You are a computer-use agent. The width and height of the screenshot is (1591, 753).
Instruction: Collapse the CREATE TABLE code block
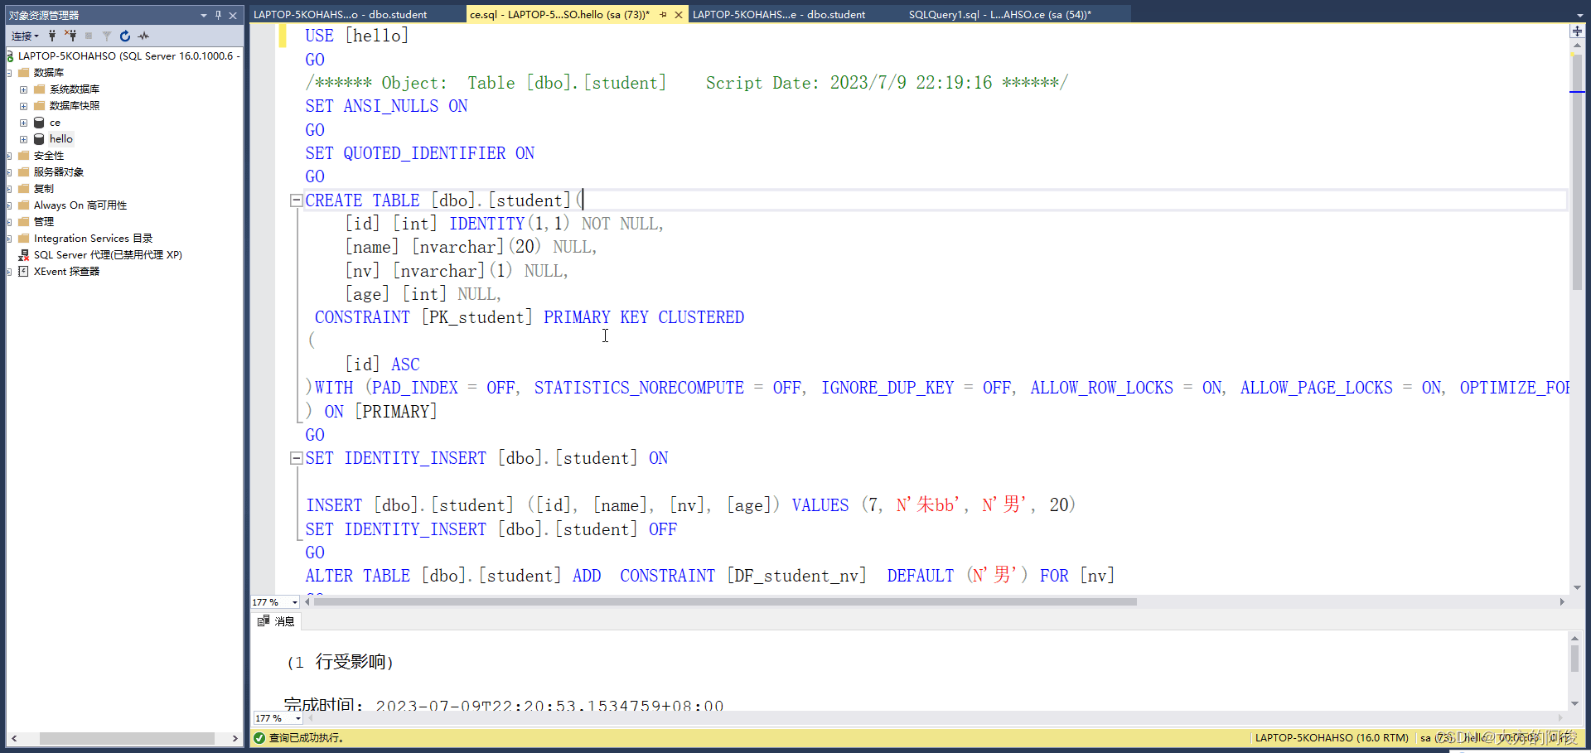point(296,200)
